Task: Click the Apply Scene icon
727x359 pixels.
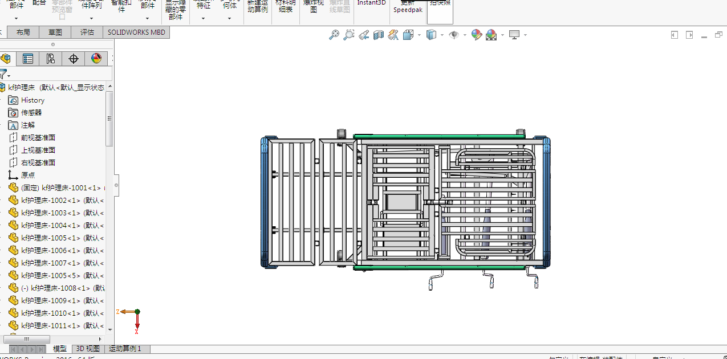Action: pos(491,35)
